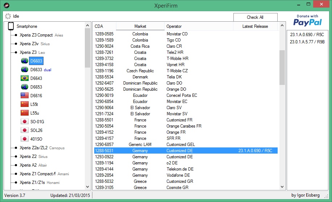Select the Orange Caraibes FR row
The image size is (332, 202).
186,126
